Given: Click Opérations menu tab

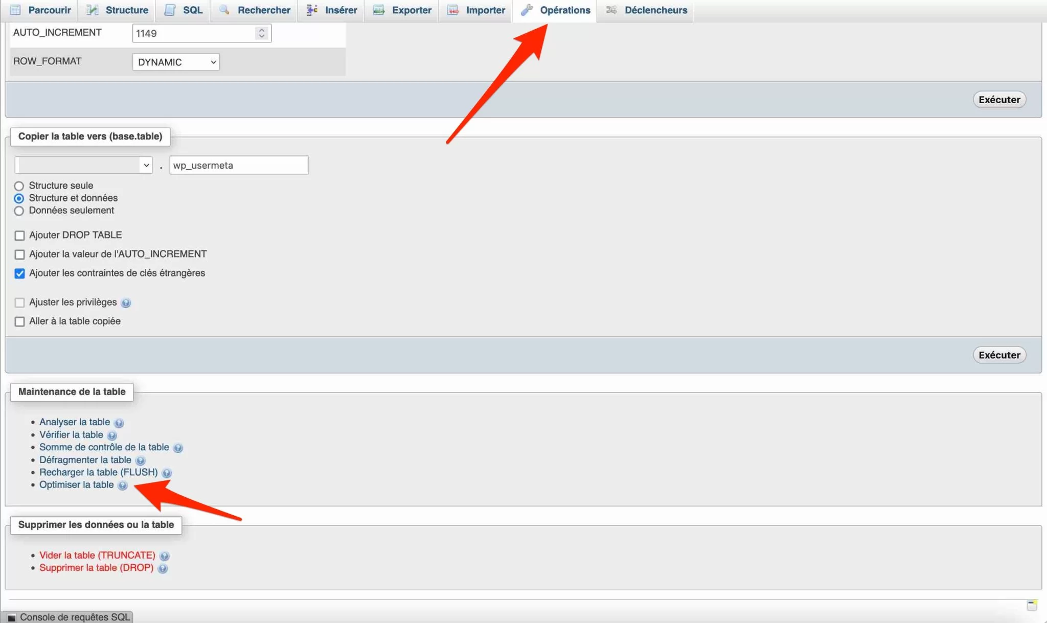Looking at the screenshot, I should coord(564,10).
